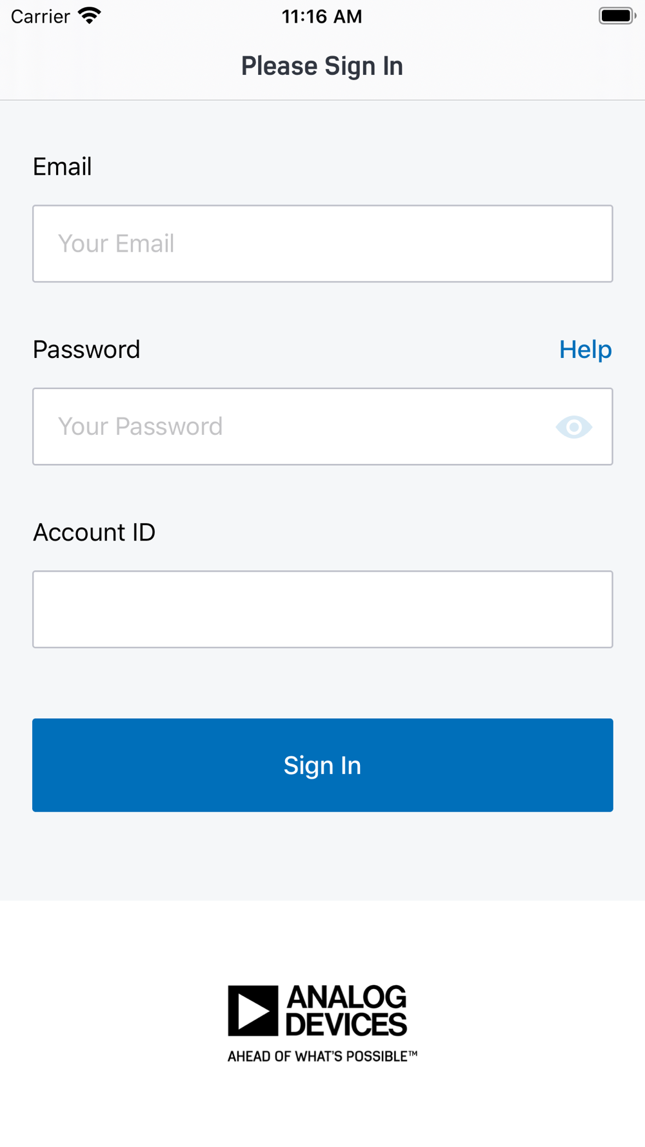Tap the battery icon in status bar
This screenshot has height=1147, width=645.
[x=617, y=15]
